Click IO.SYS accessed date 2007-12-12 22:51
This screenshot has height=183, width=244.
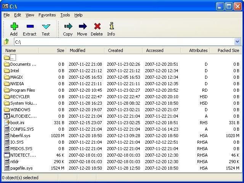(x=162, y=142)
